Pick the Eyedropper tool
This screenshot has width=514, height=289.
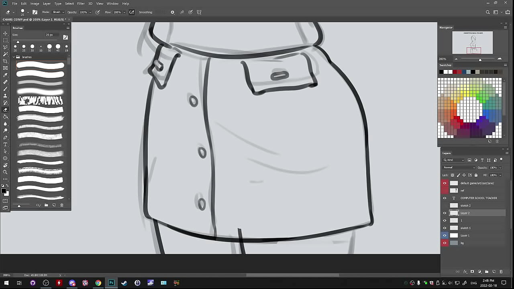point(5,75)
